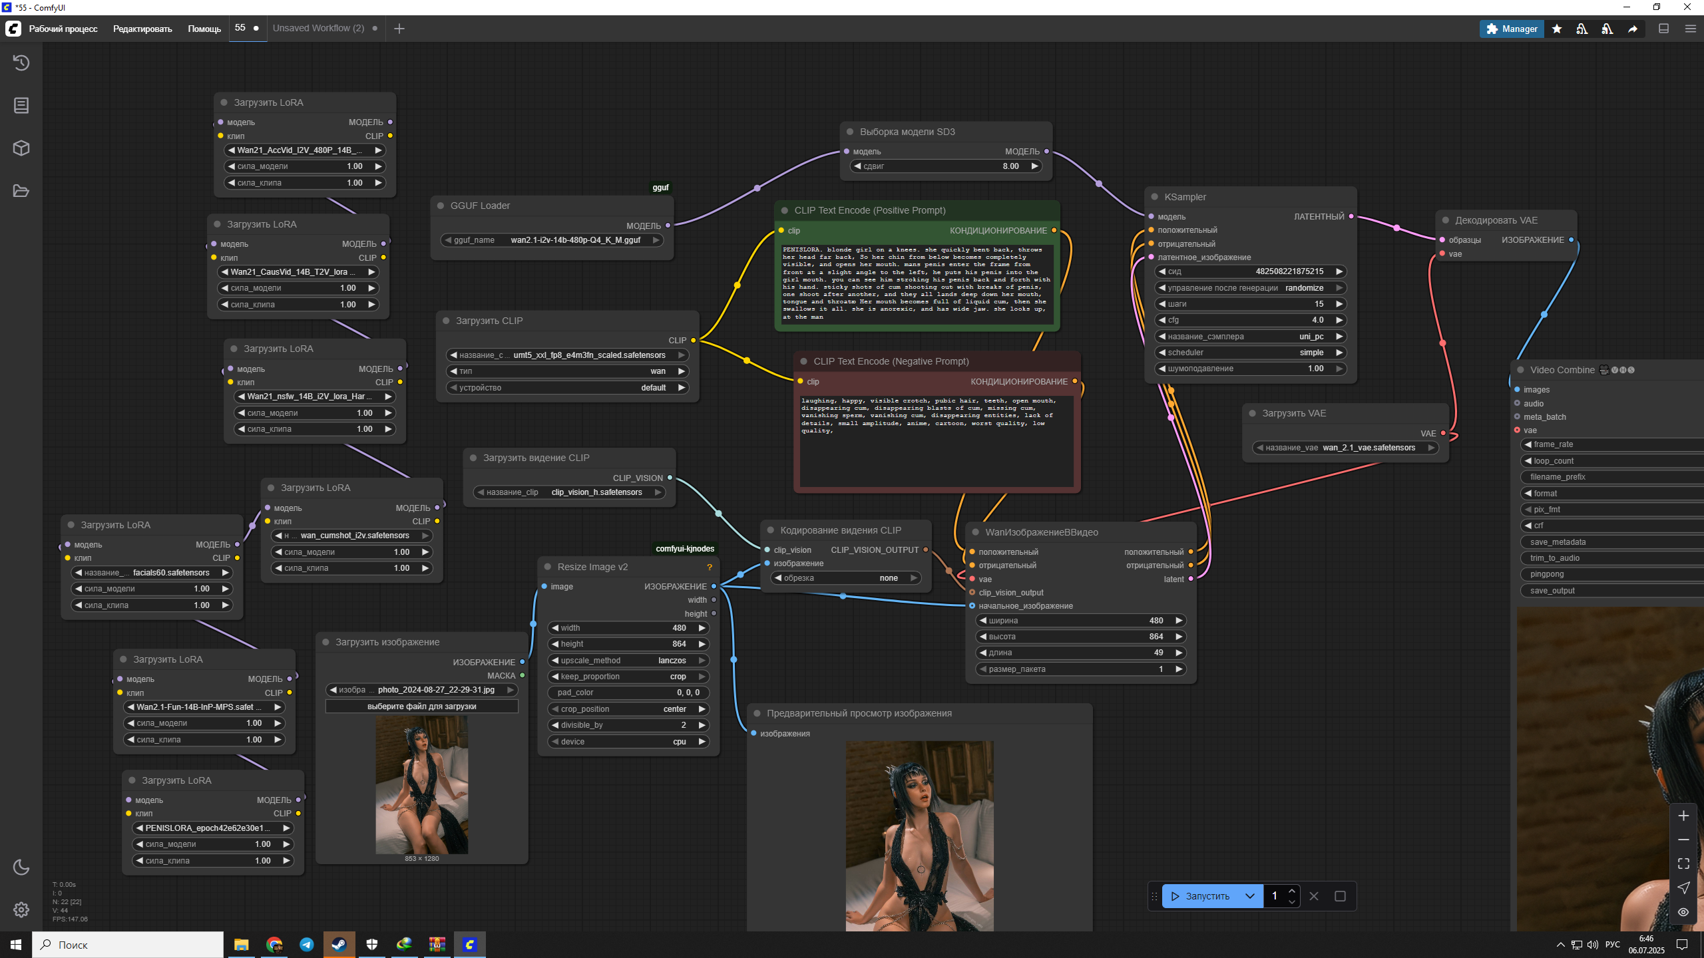The width and height of the screenshot is (1704, 958).
Task: Open the workflows folder sidebar icon
Action: click(21, 191)
